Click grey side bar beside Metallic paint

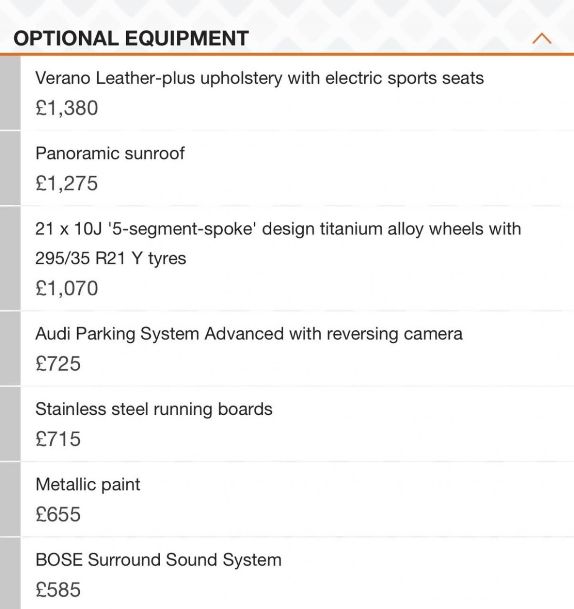pos(10,499)
